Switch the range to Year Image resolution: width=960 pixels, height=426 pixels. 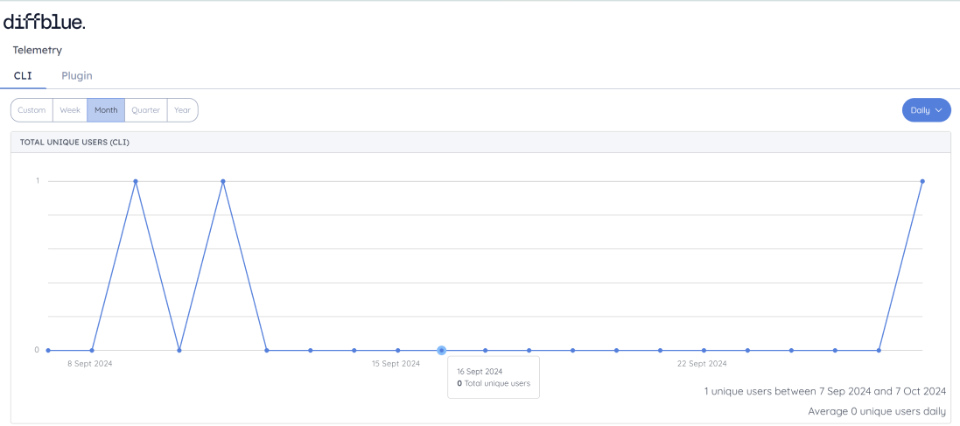click(182, 110)
